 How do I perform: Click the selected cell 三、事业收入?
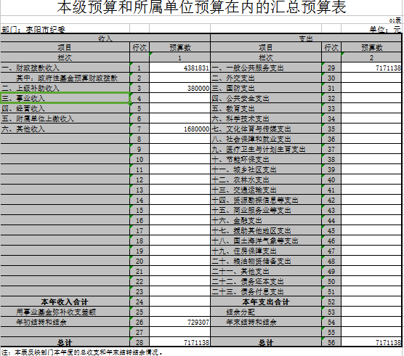[x=65, y=98]
